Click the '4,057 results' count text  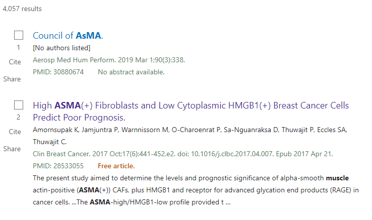pyautogui.click(x=22, y=9)
